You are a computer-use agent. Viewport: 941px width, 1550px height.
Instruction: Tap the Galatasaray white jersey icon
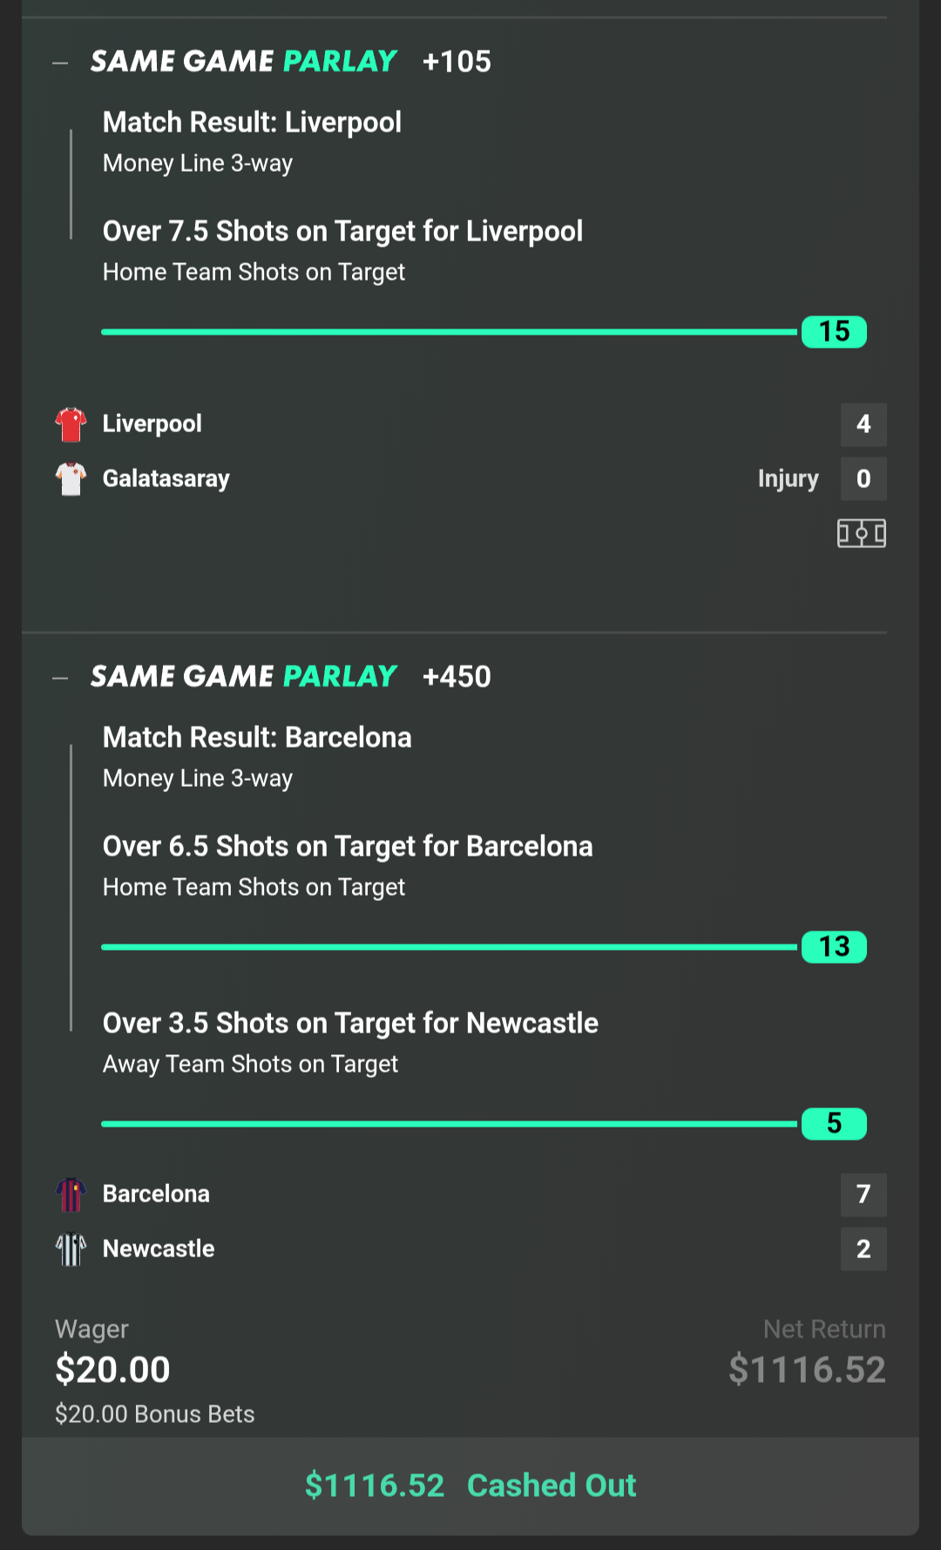pyautogui.click(x=71, y=478)
